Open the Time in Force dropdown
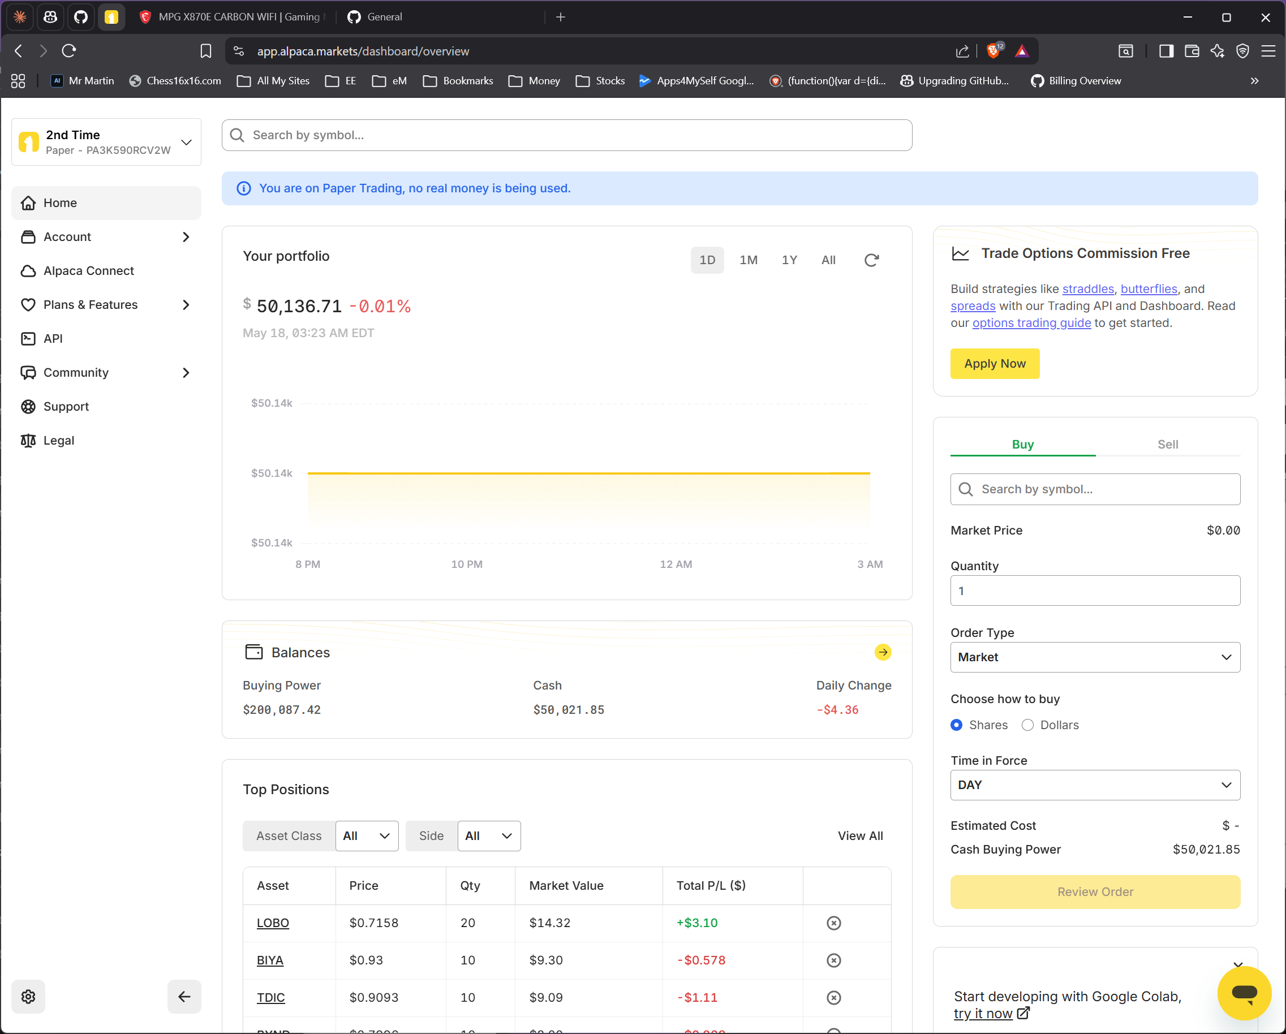Viewport: 1286px width, 1034px height. [1095, 785]
